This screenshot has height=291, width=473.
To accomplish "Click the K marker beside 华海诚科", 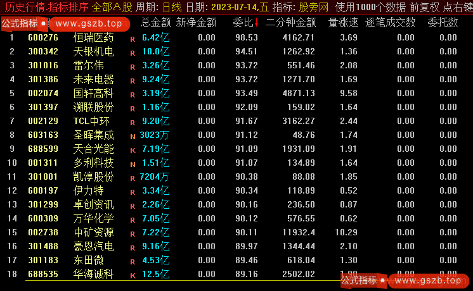I will [x=133, y=276].
